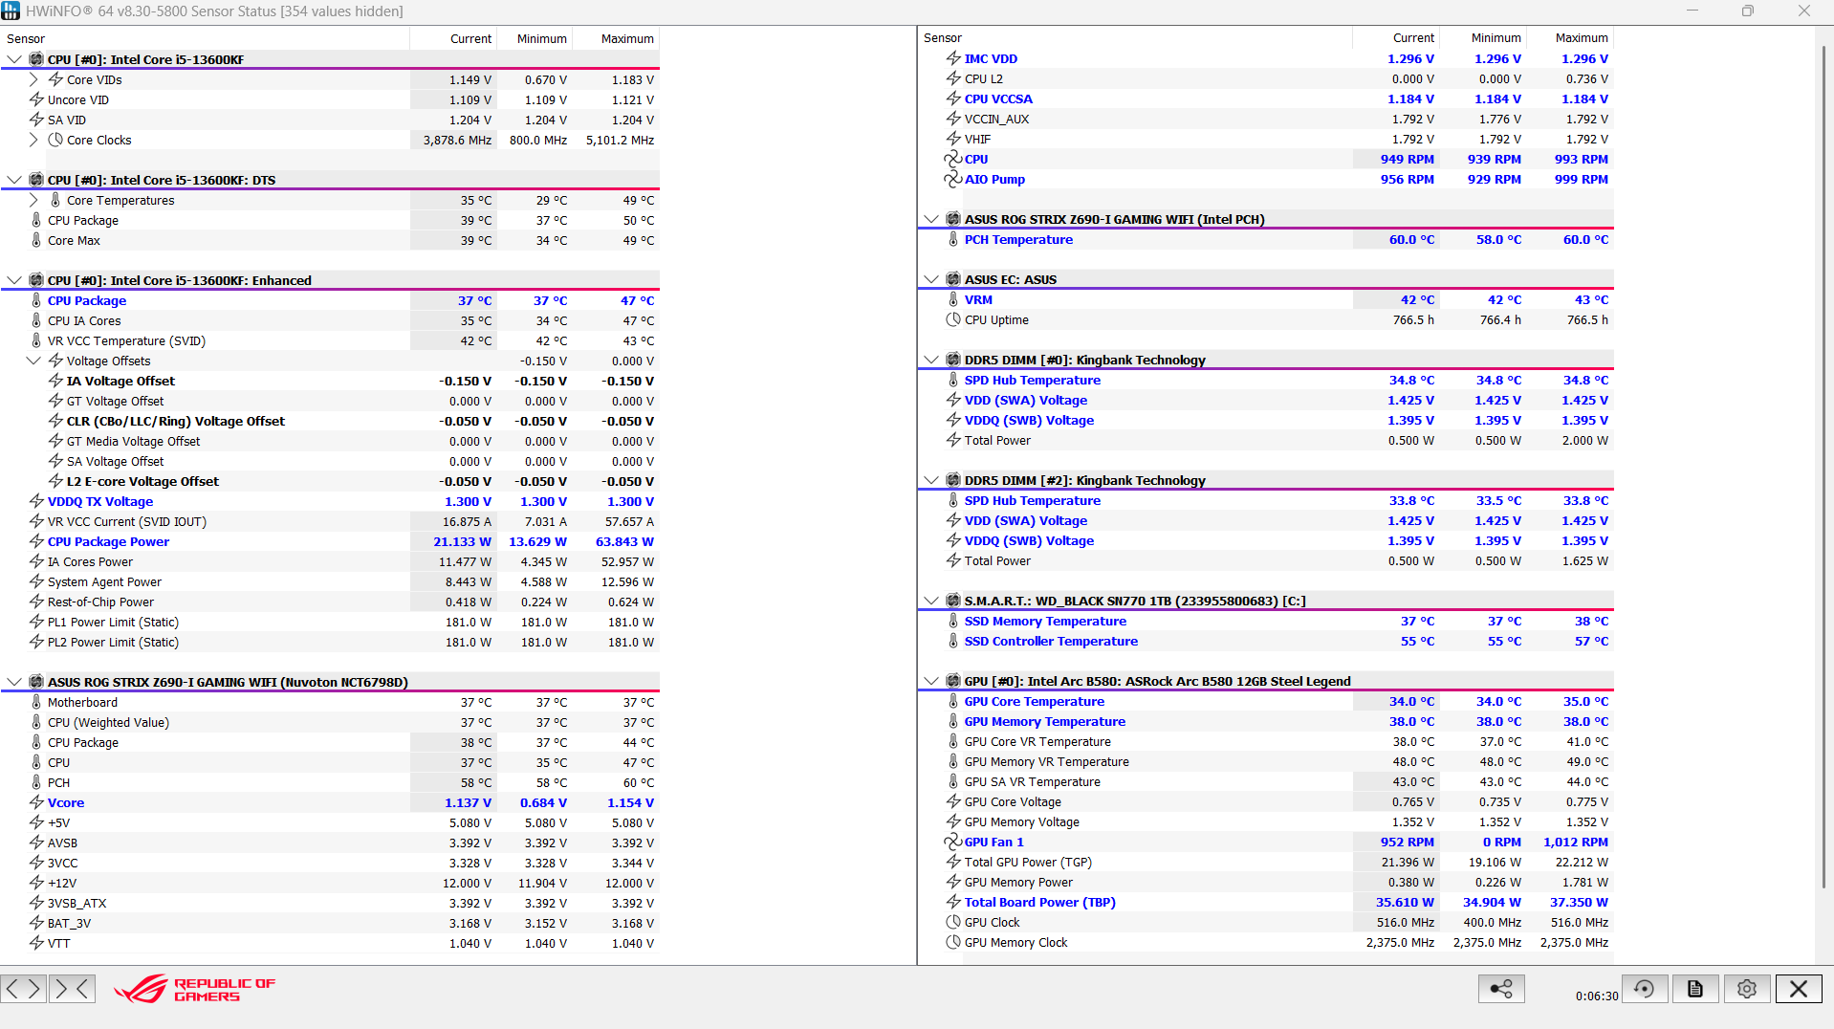Viewport: 1834px width, 1029px height.
Task: Expand the Core VIDs row
Action: click(x=33, y=79)
